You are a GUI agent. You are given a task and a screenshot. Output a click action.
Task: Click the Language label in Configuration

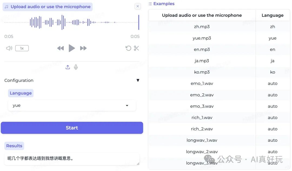21,93
